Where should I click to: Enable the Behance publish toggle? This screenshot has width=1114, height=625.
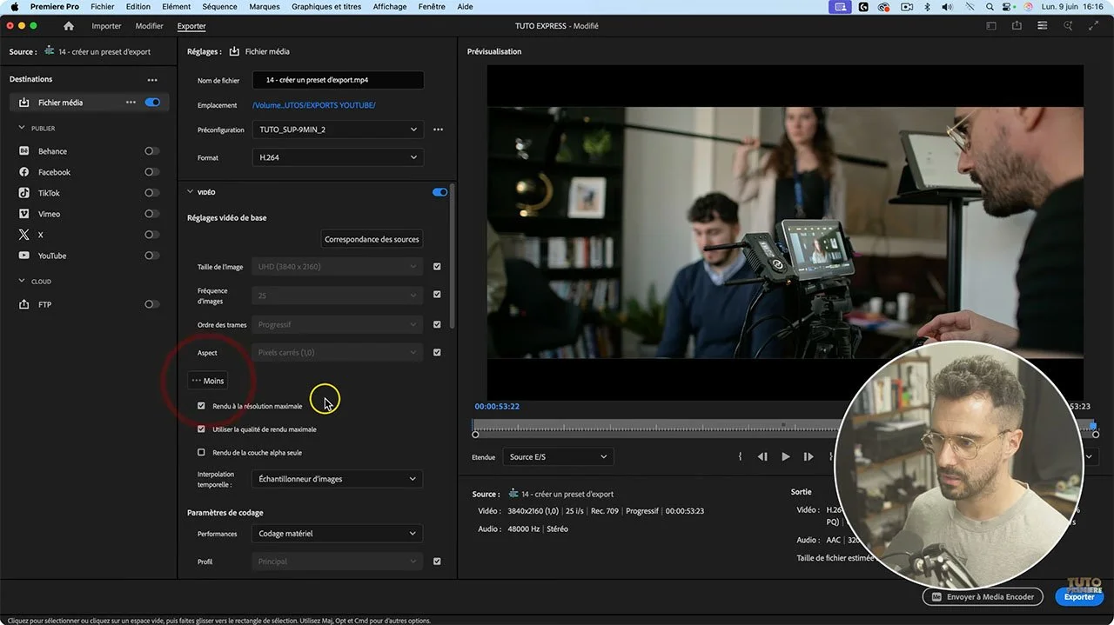tap(152, 151)
